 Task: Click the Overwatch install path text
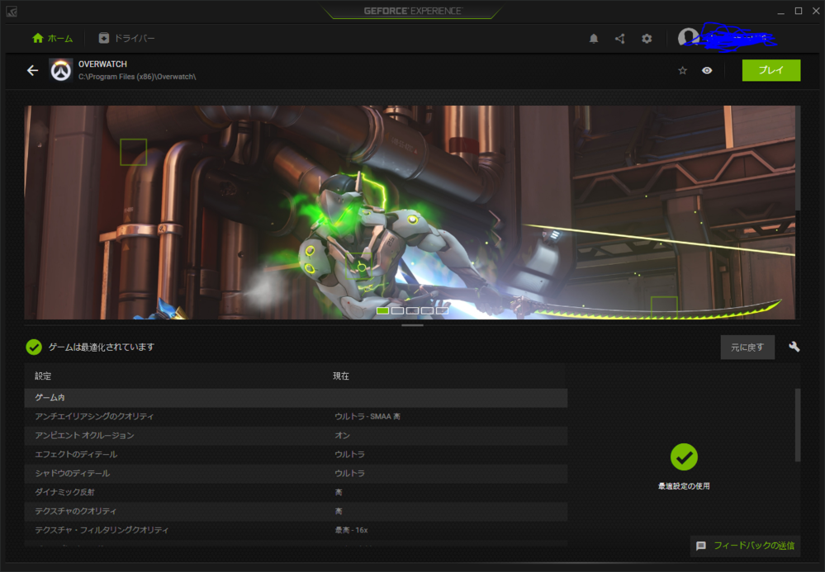click(x=137, y=77)
